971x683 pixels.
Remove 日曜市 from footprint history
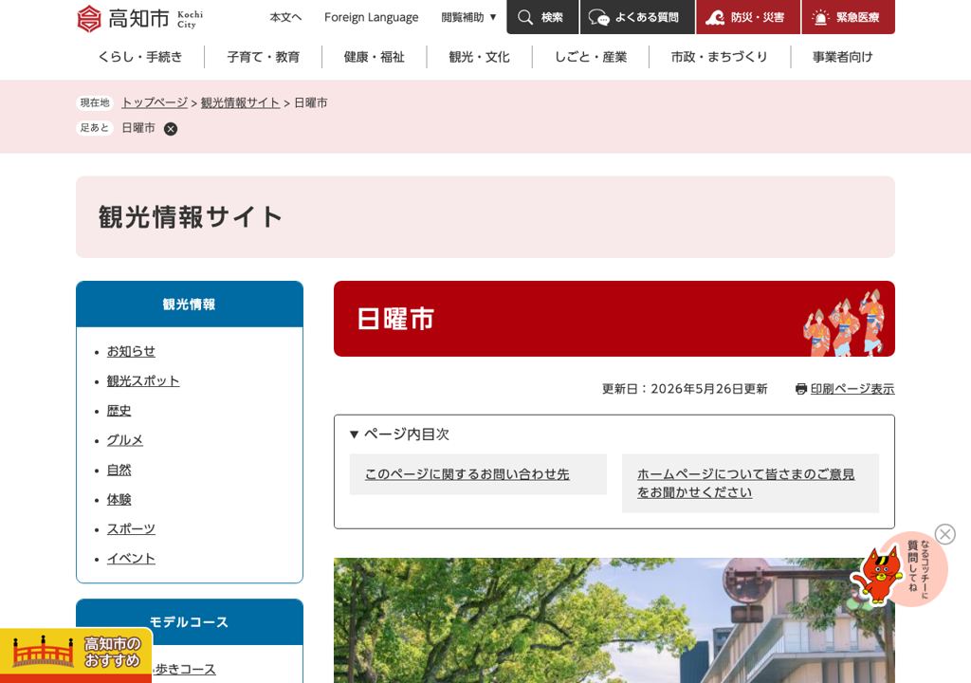(x=171, y=129)
